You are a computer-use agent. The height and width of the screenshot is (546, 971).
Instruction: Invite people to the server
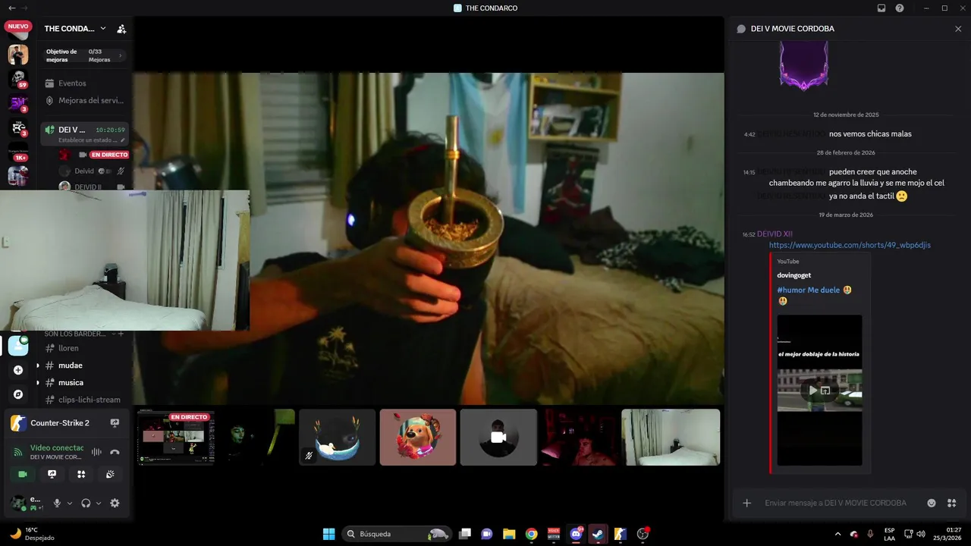click(x=121, y=29)
